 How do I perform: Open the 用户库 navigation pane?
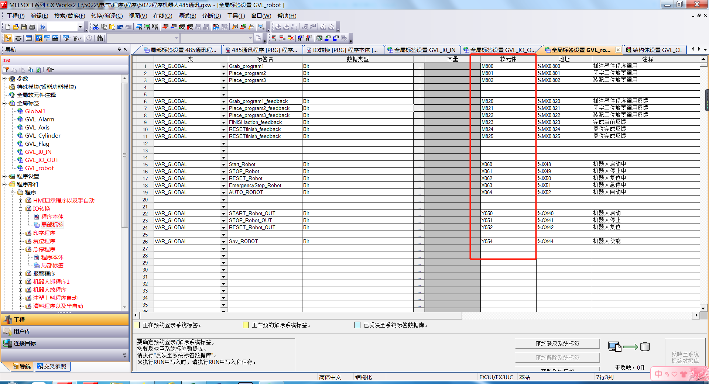tap(22, 332)
